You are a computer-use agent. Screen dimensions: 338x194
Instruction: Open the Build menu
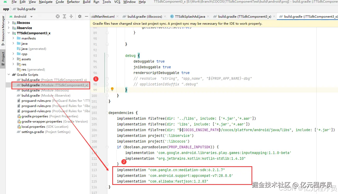click(87, 2)
